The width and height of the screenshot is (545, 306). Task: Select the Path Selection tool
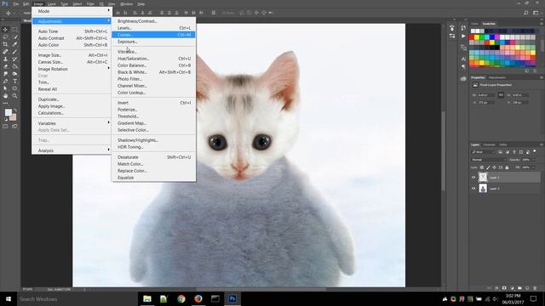(x=5, y=88)
